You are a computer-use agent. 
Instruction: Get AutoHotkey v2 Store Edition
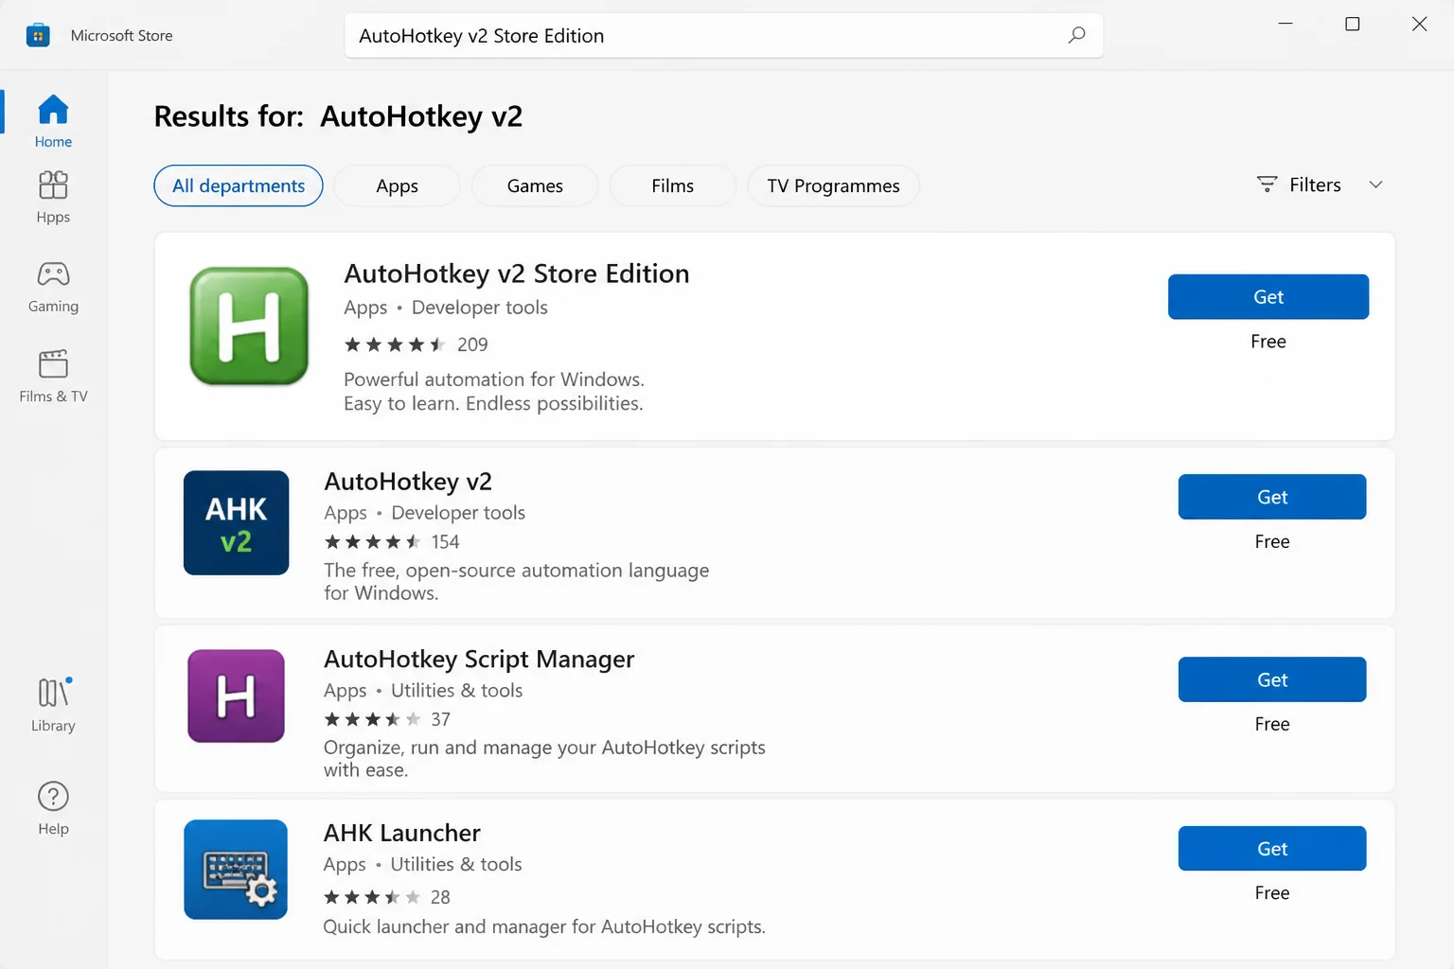tap(1268, 297)
